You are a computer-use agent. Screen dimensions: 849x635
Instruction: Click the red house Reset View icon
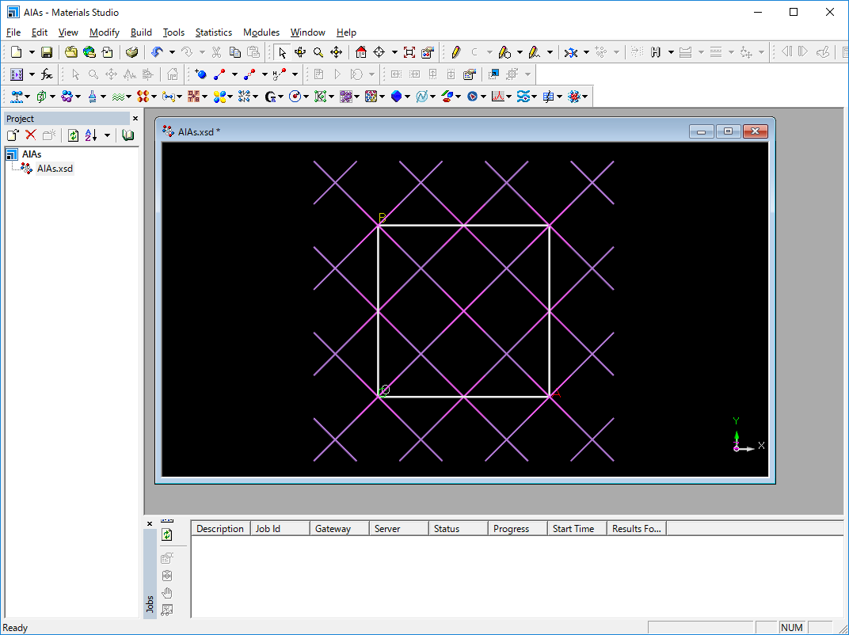click(361, 52)
